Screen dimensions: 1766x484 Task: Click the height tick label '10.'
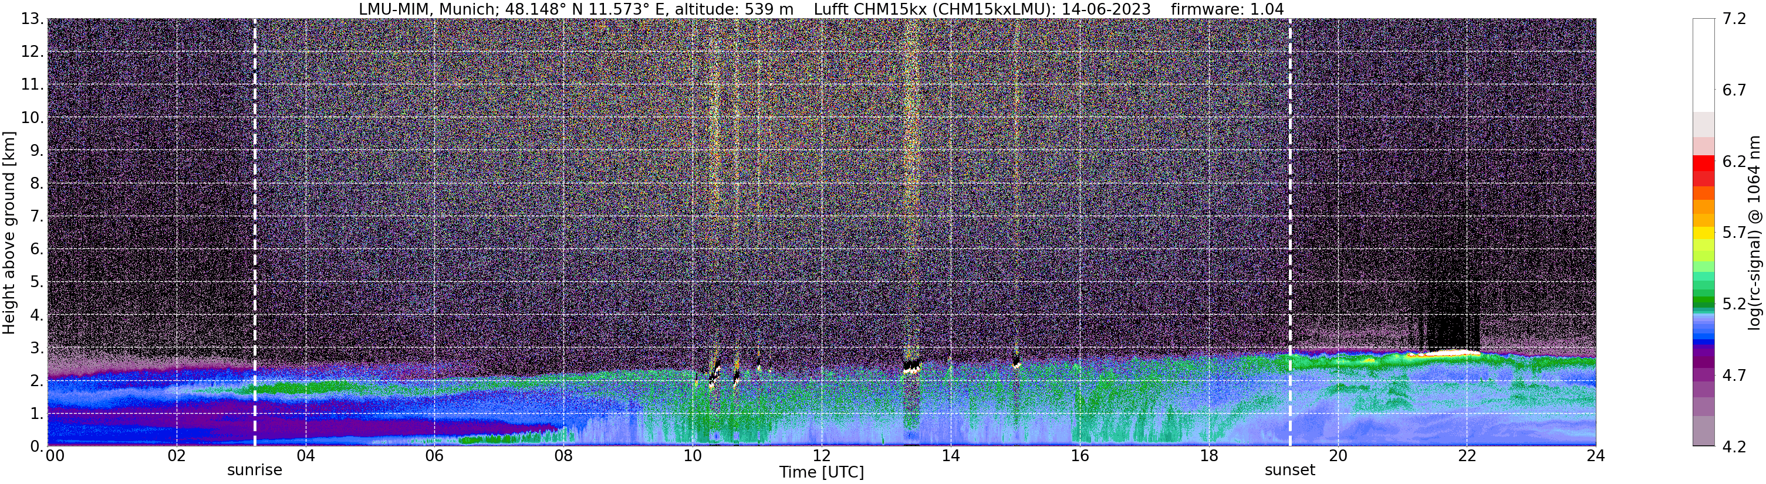coord(32,118)
